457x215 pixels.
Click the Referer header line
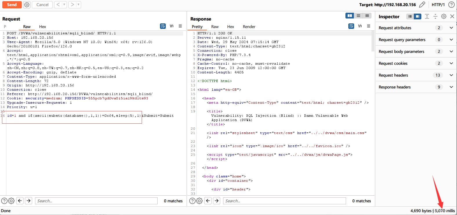click(80, 94)
